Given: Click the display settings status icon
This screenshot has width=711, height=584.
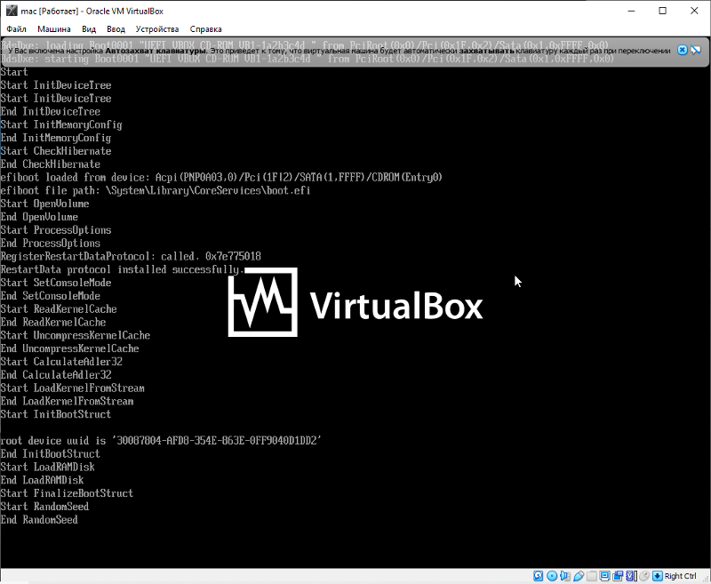Looking at the screenshot, I should pyautogui.click(x=603, y=576).
